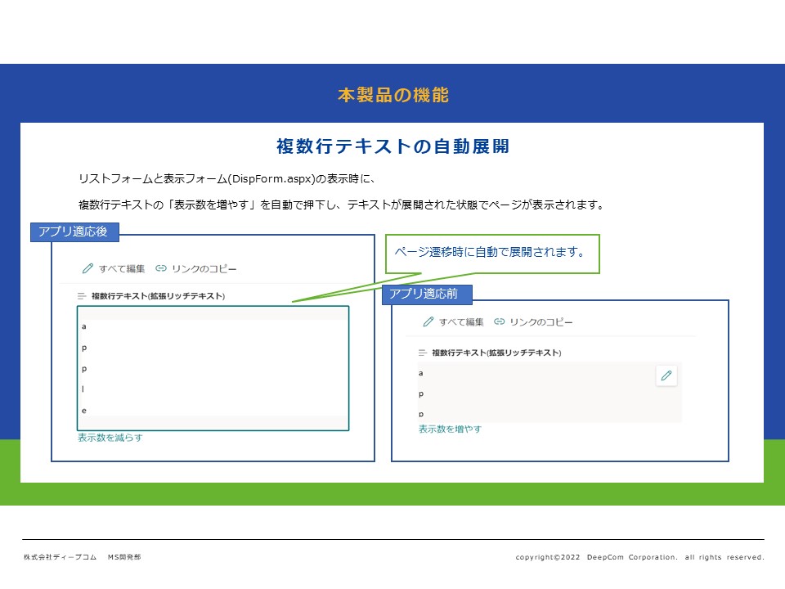
Task: Click the green callout ページ遷移時に自動で展開されます
Action: click(x=492, y=254)
